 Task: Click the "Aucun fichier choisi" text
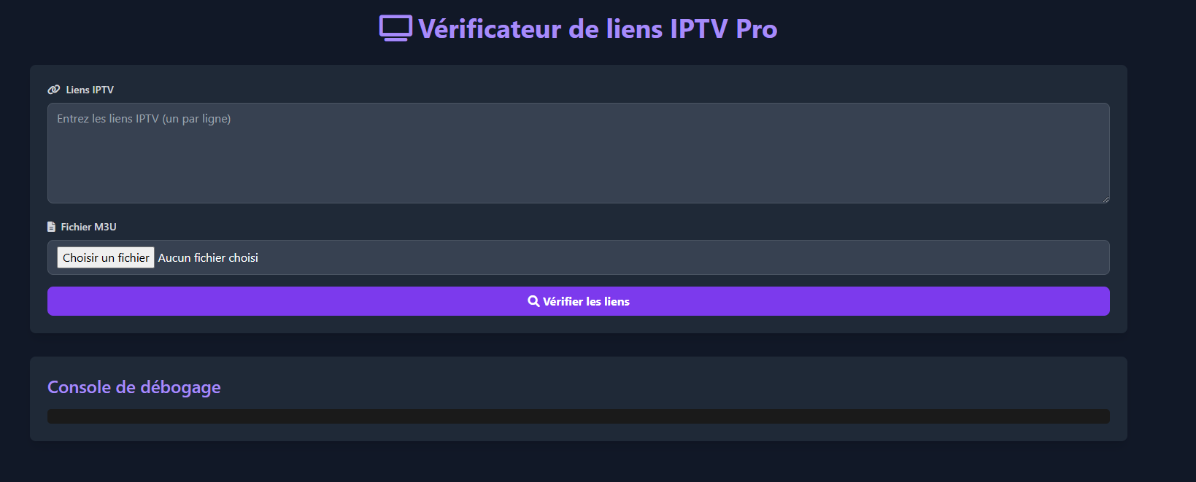[x=208, y=257]
